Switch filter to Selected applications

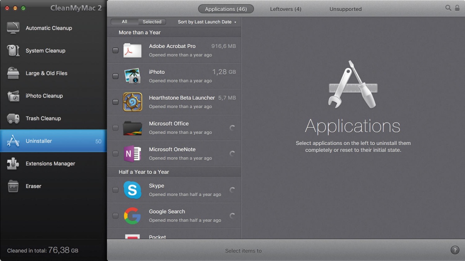point(152,22)
